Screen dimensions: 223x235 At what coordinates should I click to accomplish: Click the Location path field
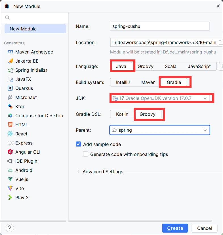(164, 42)
